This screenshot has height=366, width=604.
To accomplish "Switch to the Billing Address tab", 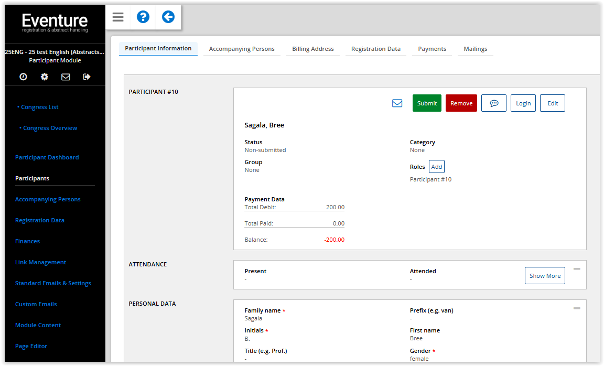I will 312,49.
